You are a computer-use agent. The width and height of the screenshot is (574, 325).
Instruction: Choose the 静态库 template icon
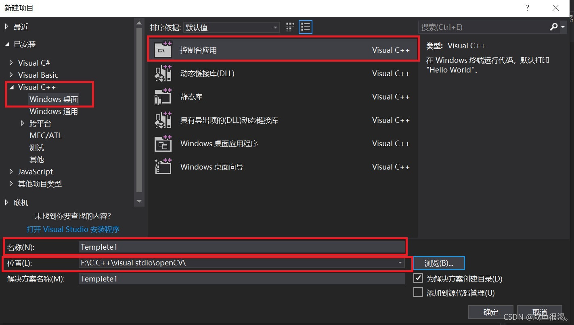(163, 96)
